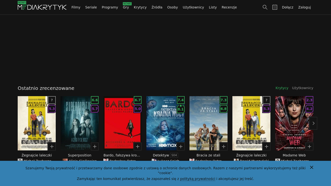Open Bracia ze stali poster
331x186 pixels.
click(208, 124)
